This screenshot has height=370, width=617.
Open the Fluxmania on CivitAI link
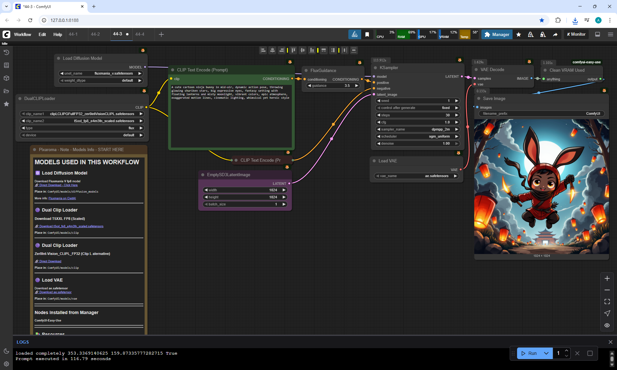click(x=62, y=198)
